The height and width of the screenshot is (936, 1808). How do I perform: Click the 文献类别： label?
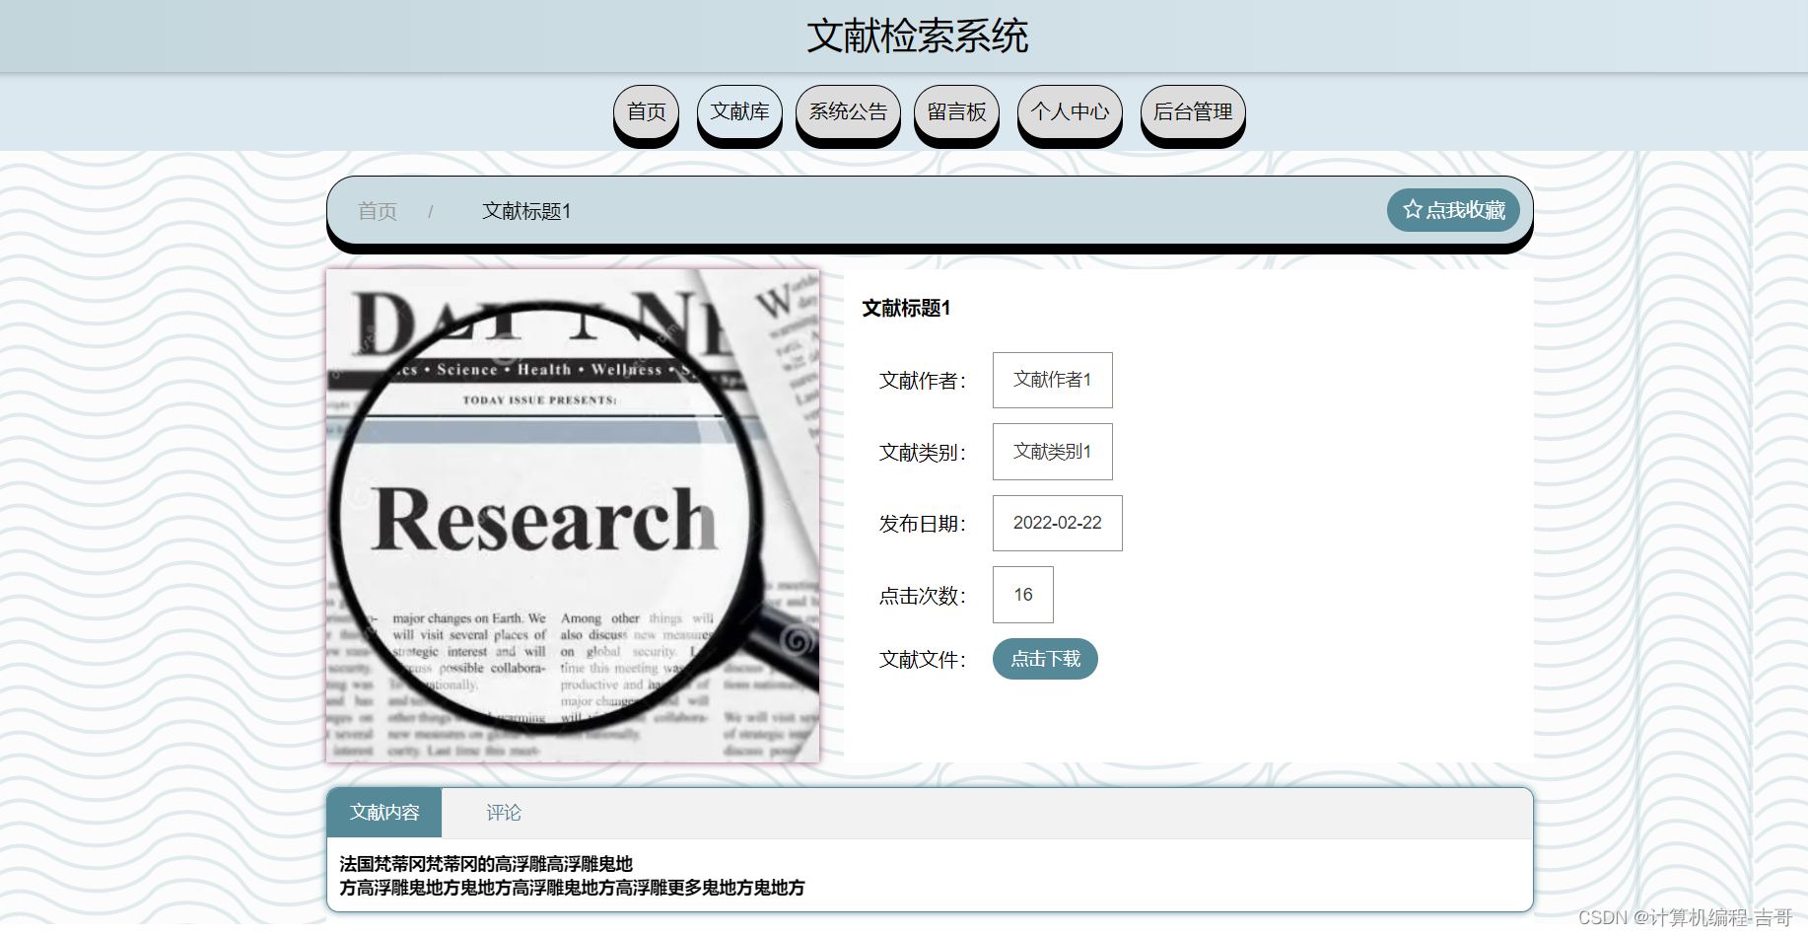924,453
